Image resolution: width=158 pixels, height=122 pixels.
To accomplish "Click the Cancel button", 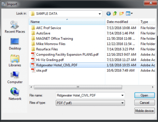I will click(x=145, y=102).
